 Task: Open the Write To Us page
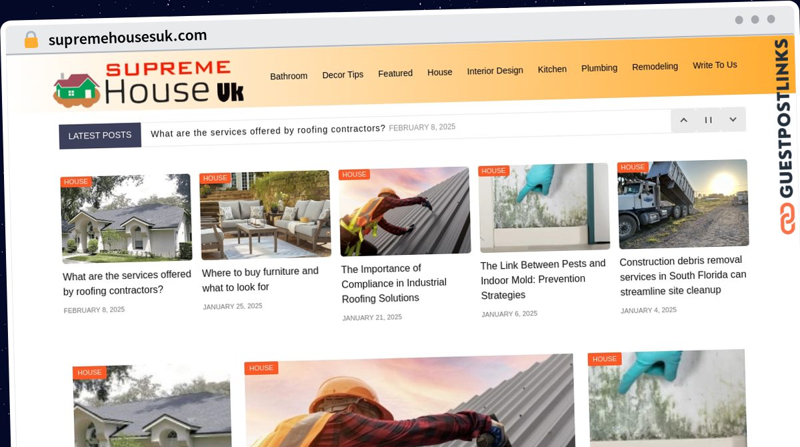[x=715, y=65]
